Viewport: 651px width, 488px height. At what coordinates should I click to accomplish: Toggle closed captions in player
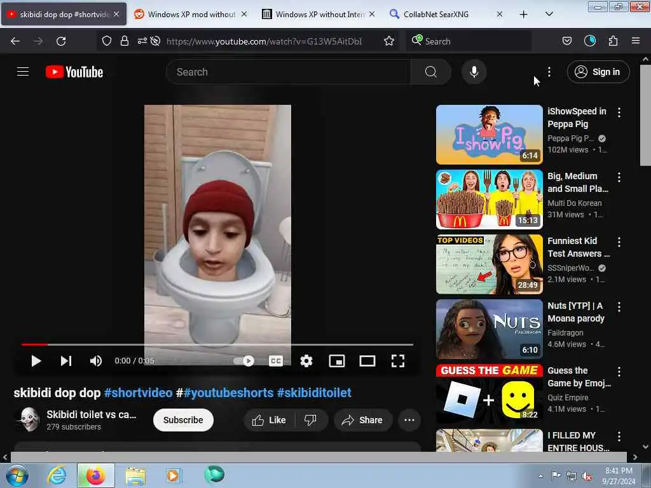click(276, 361)
